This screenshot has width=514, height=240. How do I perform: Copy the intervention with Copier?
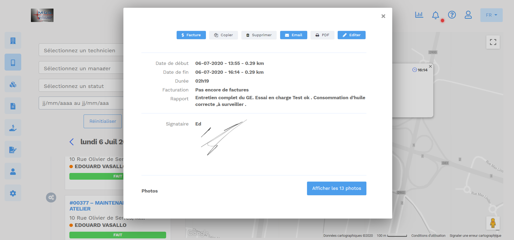pyautogui.click(x=223, y=35)
